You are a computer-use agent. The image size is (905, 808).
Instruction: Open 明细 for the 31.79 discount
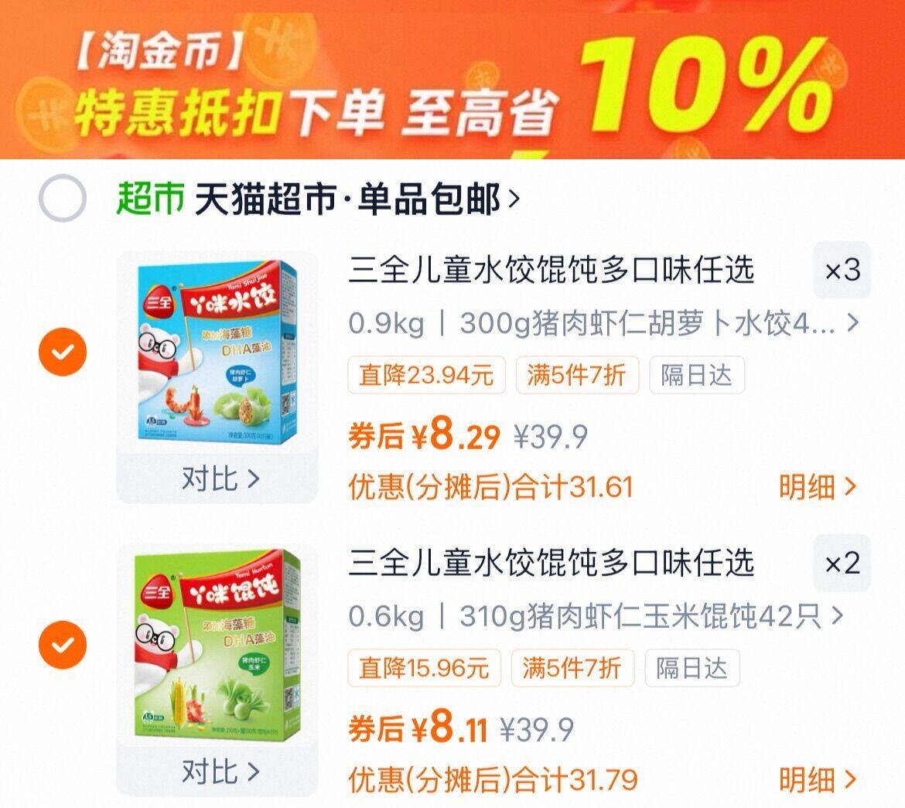tap(817, 779)
